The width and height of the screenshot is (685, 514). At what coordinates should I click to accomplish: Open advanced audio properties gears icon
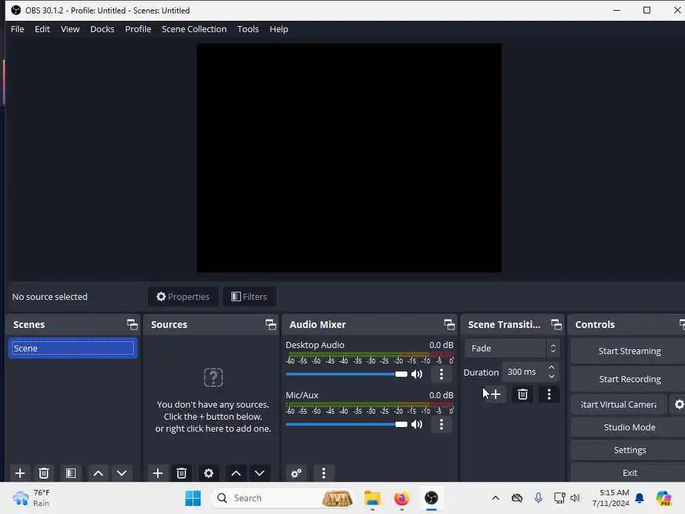click(296, 473)
